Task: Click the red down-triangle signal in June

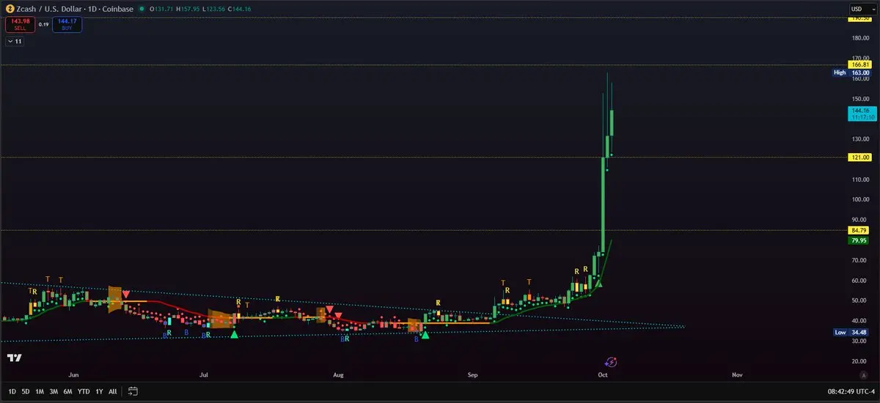Action: coord(127,294)
